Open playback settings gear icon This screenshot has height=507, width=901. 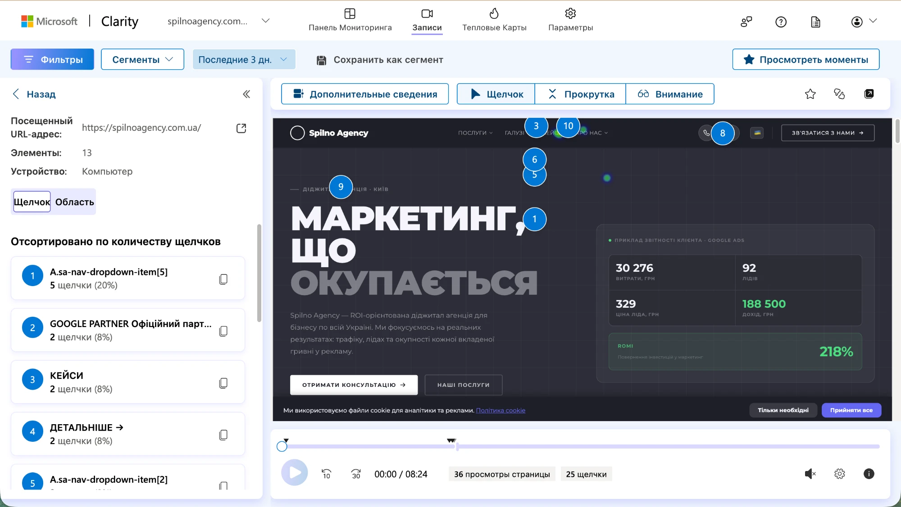click(x=839, y=474)
